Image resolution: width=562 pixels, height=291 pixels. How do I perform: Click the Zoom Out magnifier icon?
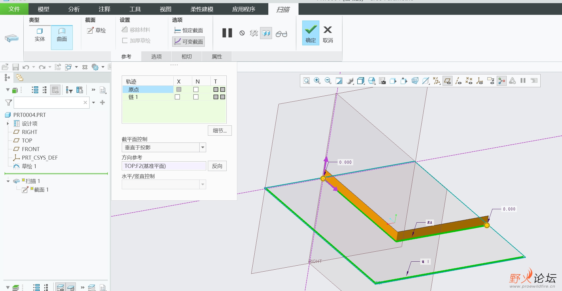pyautogui.click(x=328, y=81)
